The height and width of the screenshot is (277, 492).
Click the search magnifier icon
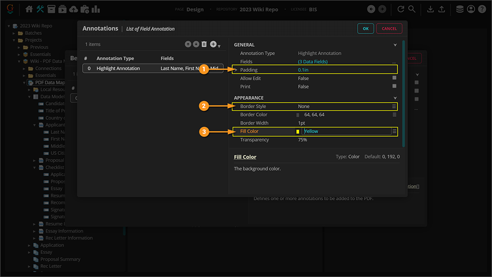pyautogui.click(x=412, y=9)
